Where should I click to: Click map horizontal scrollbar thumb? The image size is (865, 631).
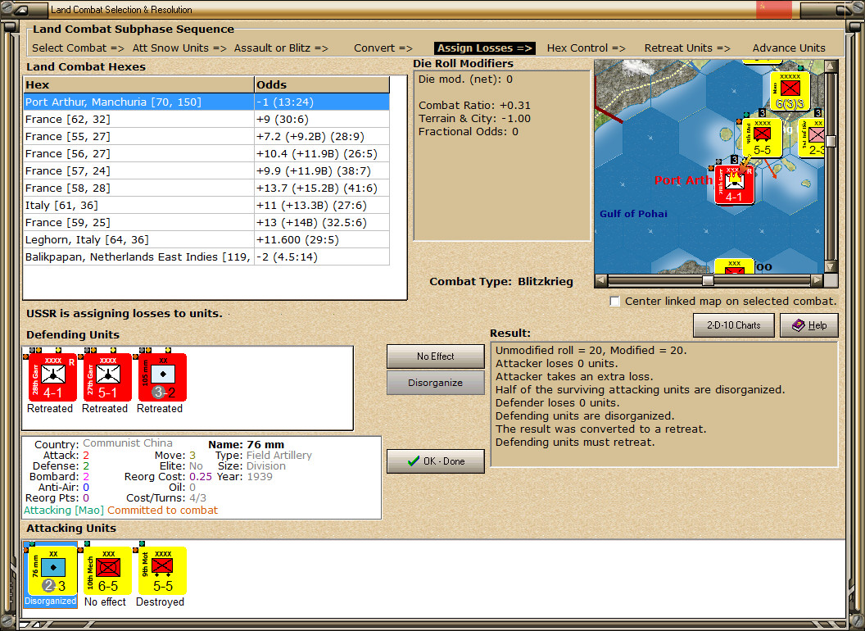coord(708,280)
